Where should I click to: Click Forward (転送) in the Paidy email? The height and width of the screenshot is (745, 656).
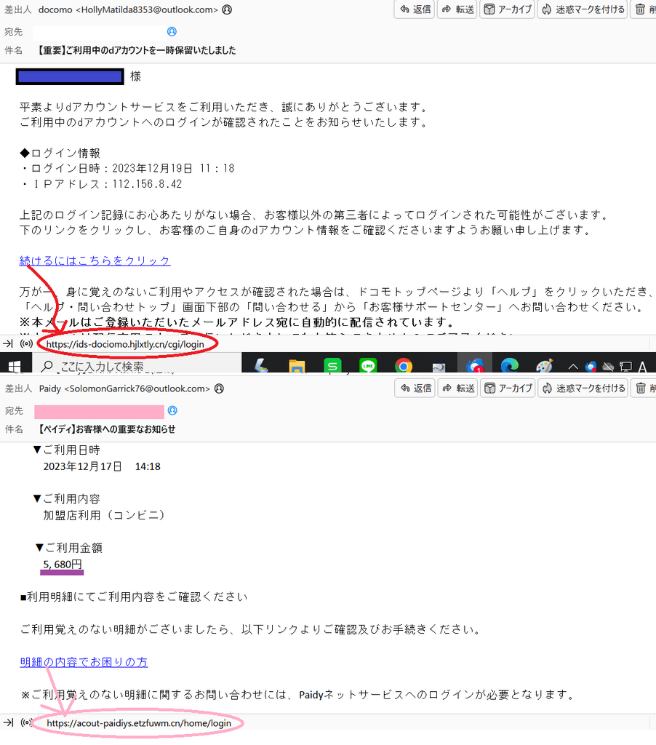coord(458,389)
